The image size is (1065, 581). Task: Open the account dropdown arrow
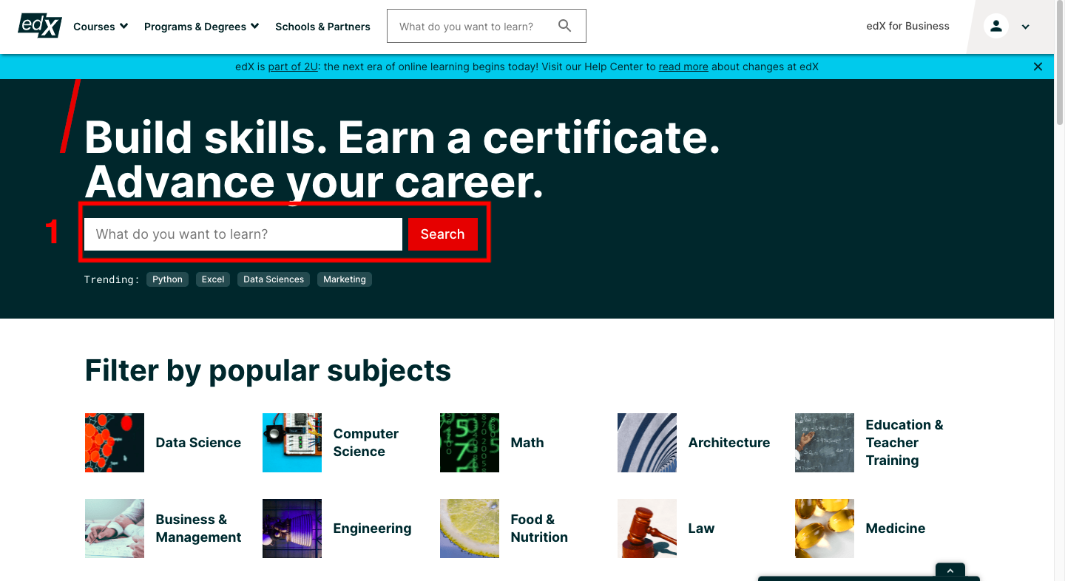point(1026,27)
